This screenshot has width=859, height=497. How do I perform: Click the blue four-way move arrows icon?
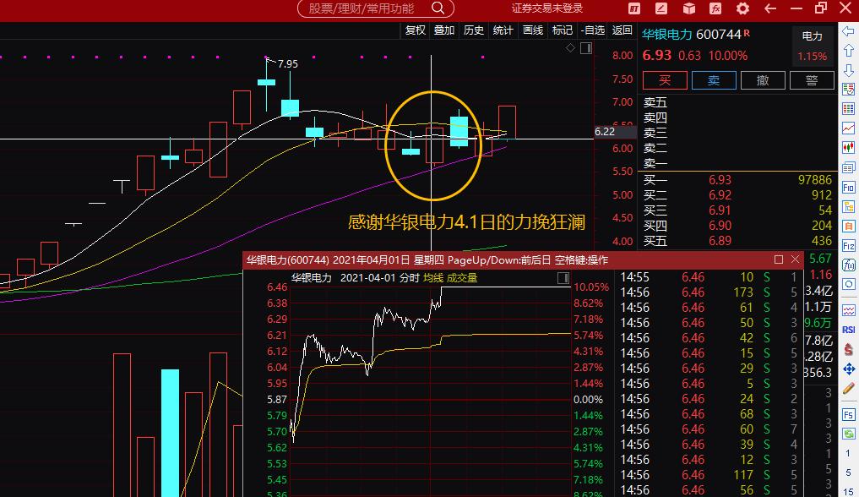[x=849, y=369]
